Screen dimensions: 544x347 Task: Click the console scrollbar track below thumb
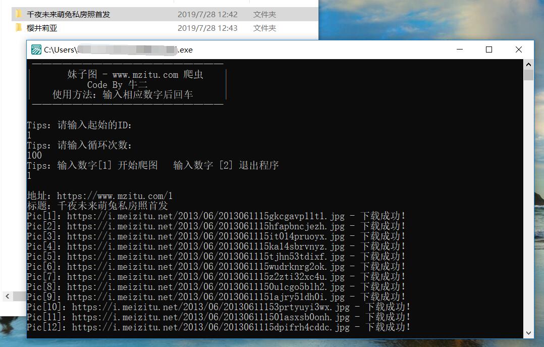tap(528, 202)
